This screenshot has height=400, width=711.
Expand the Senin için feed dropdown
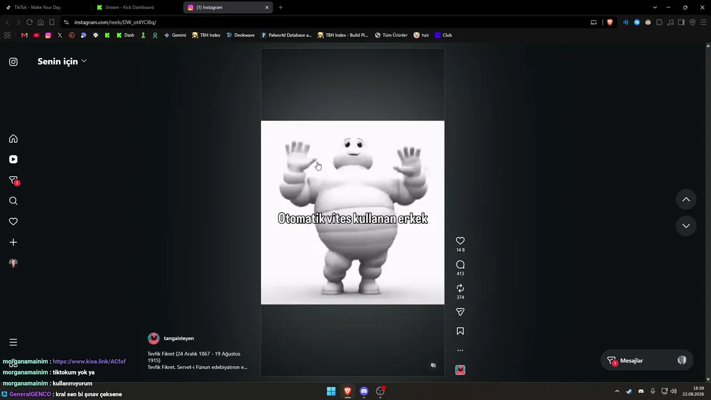tap(62, 61)
